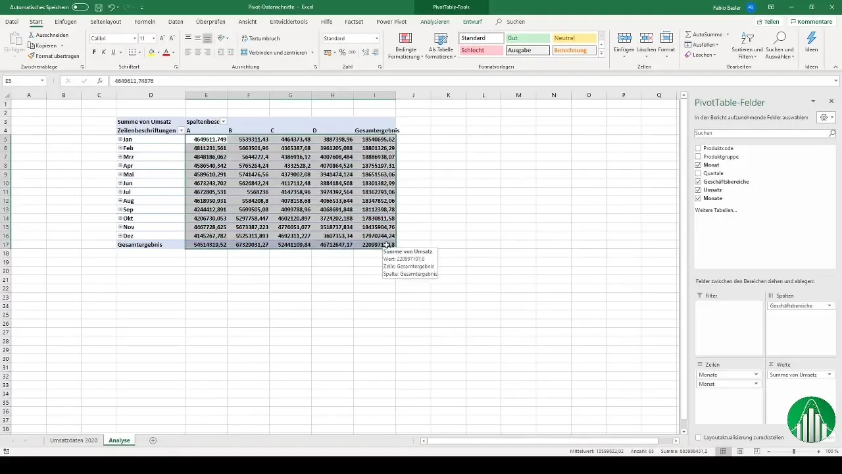Click Verbinden und zentrieren

click(x=273, y=52)
